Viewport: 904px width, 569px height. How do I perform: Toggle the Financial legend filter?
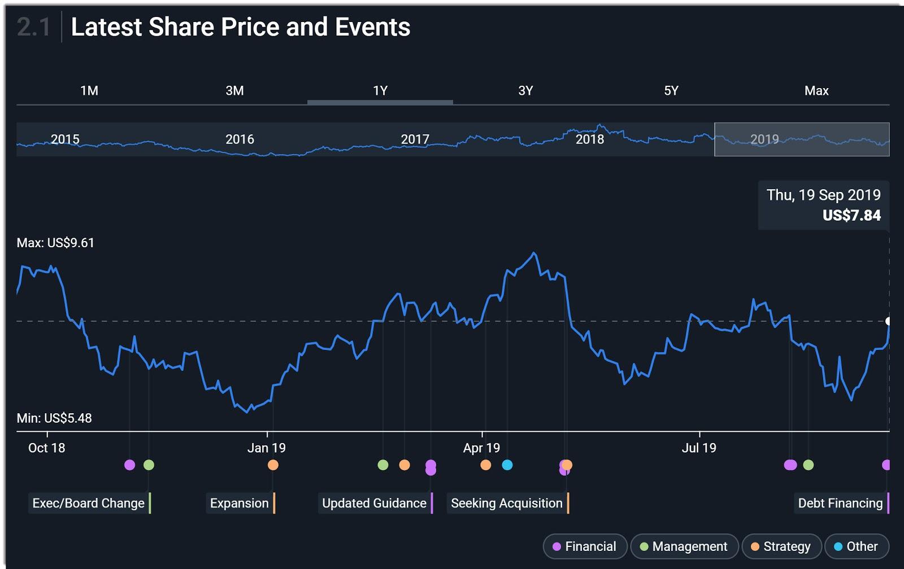tap(585, 546)
